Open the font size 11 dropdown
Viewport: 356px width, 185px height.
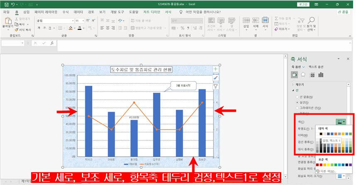click(83, 21)
